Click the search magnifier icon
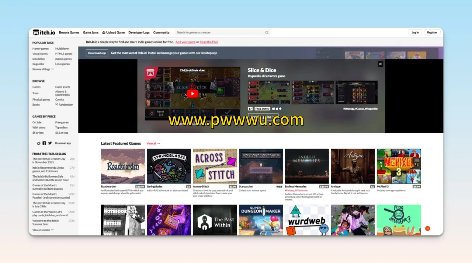 point(267,32)
